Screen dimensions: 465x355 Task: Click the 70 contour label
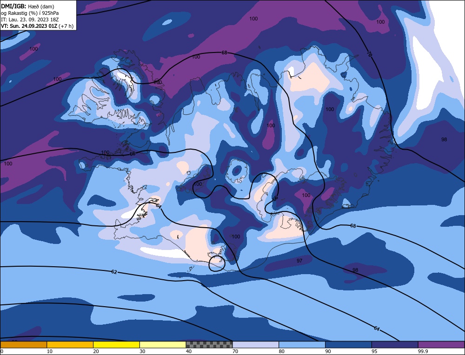click(369, 54)
